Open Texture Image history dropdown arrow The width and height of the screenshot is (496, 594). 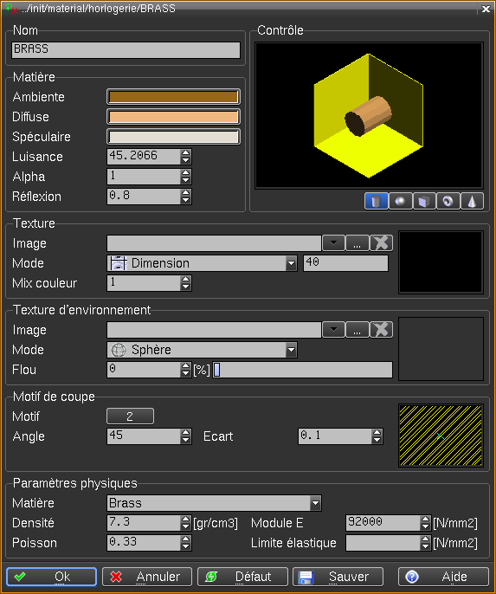[333, 242]
